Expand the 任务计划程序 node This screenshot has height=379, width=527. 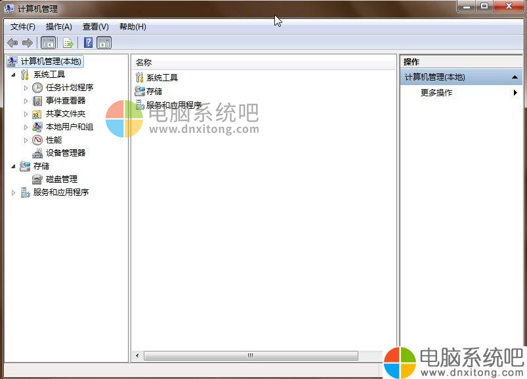(x=26, y=88)
